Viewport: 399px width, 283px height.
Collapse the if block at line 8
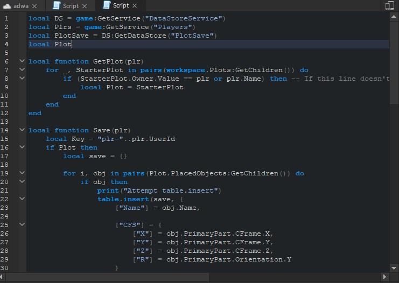tap(22, 78)
